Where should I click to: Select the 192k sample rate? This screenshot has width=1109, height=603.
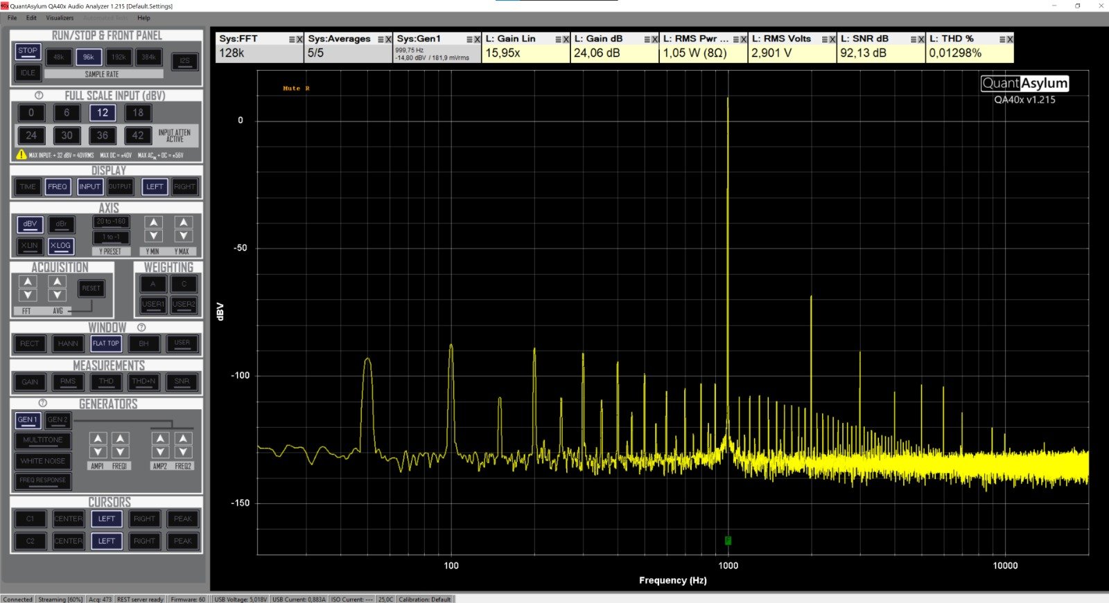click(119, 57)
